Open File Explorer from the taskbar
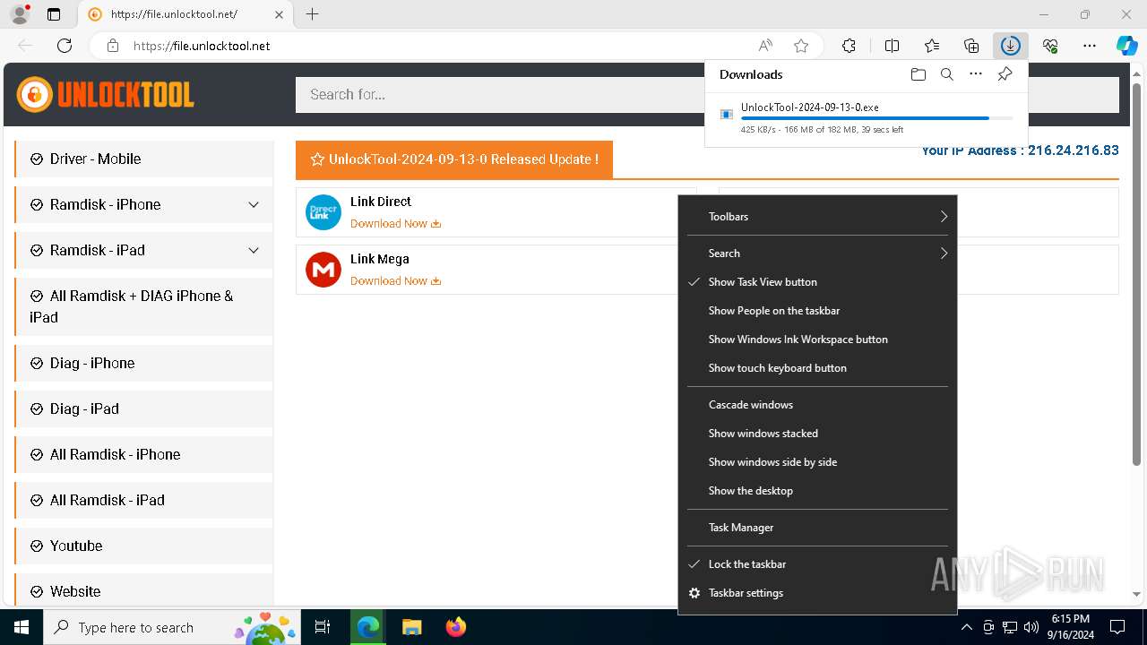This screenshot has height=645, width=1147. click(x=411, y=627)
